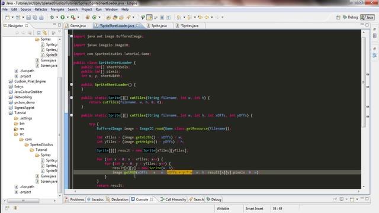Run the program with green play icon
Image resolution: width=379 pixels, height=213 pixels.
63,17
